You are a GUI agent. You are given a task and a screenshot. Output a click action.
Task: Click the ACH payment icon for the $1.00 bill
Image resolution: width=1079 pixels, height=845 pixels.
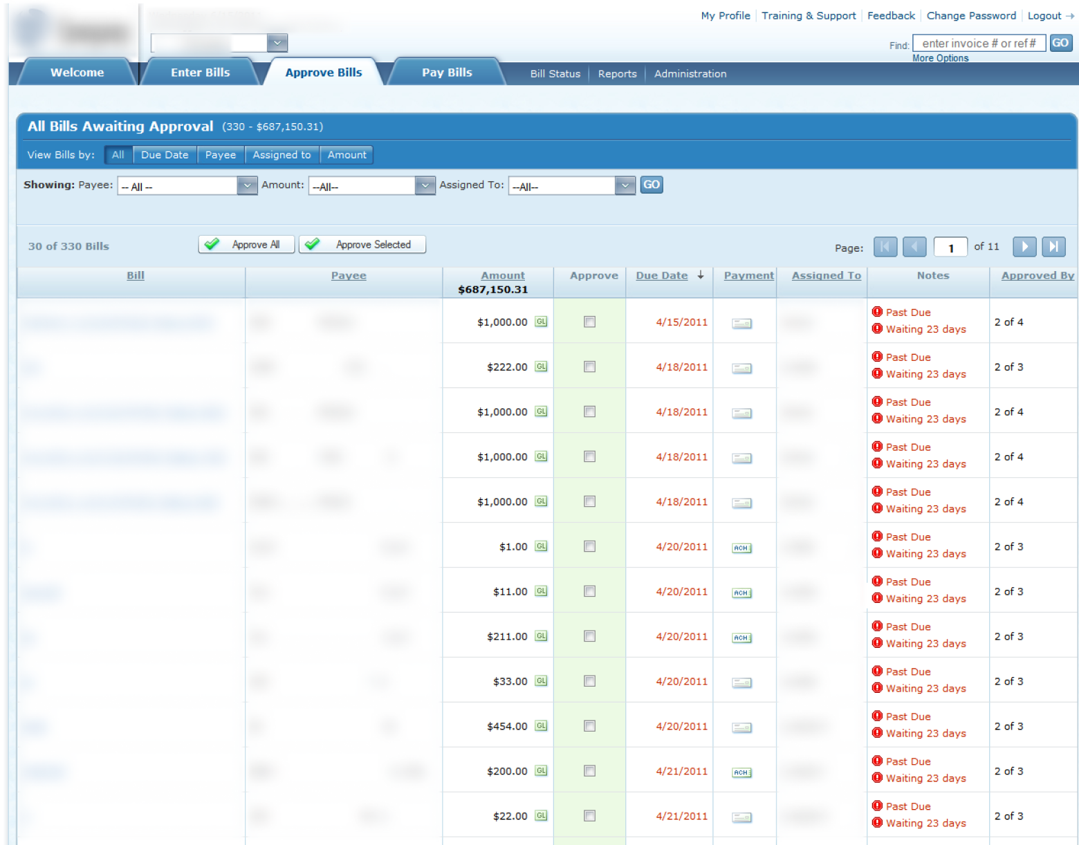(x=741, y=547)
